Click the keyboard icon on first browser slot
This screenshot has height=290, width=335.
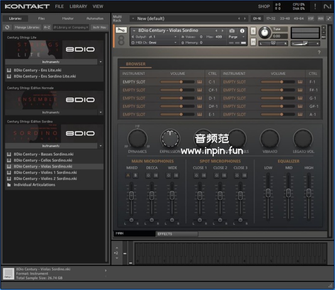coord(199,82)
